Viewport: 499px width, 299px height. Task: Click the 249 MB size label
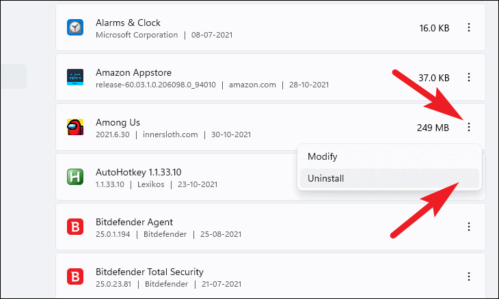pyautogui.click(x=433, y=128)
